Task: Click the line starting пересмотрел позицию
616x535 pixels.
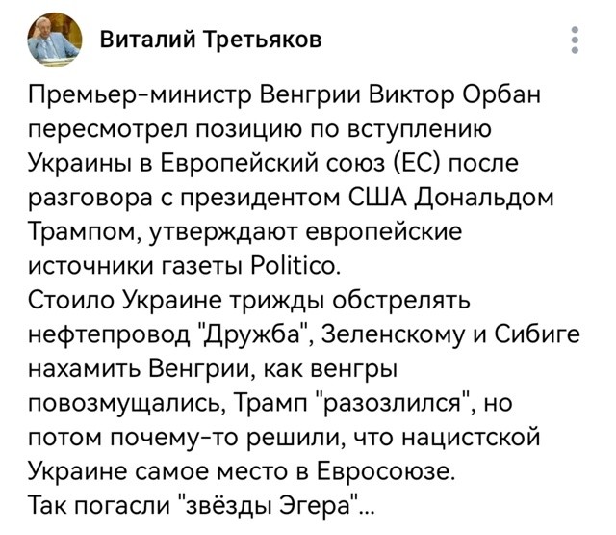Action: 260,130
